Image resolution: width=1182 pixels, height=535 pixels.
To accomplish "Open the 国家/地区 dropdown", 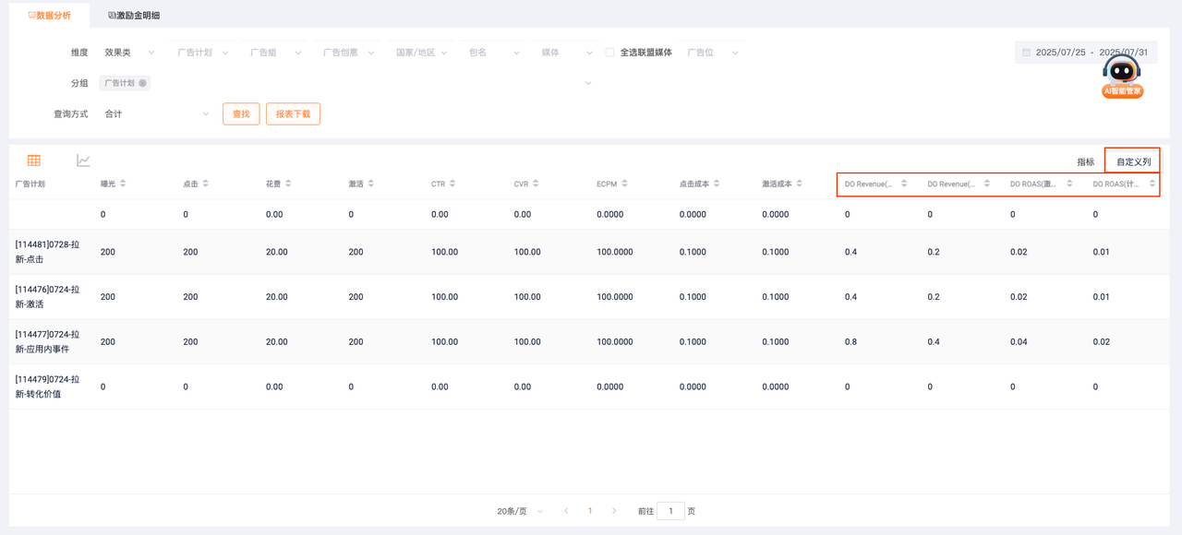I will point(421,53).
